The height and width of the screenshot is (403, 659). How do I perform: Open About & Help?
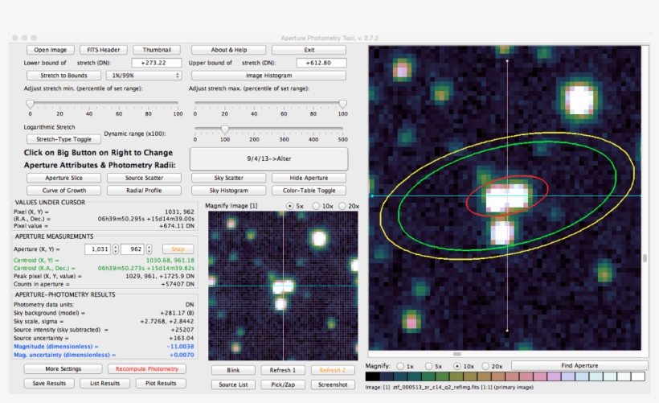tap(228, 50)
